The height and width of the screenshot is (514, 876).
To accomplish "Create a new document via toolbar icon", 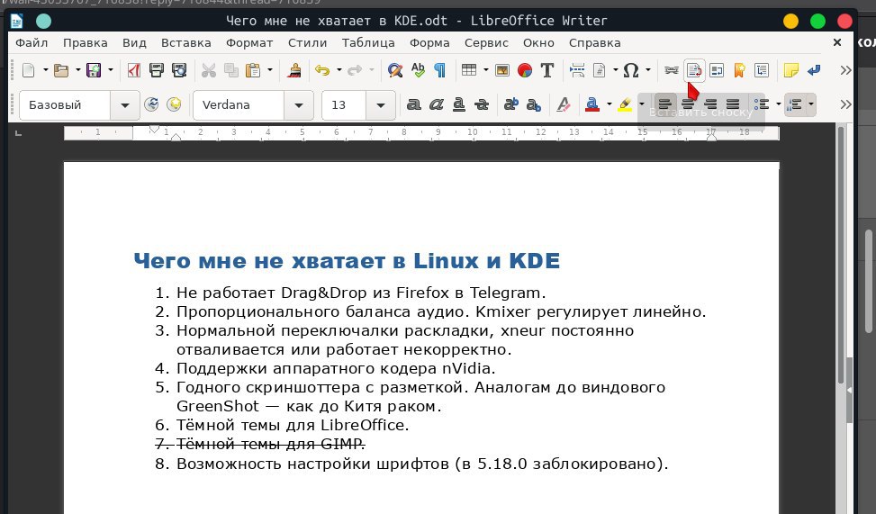I will click(x=28, y=70).
